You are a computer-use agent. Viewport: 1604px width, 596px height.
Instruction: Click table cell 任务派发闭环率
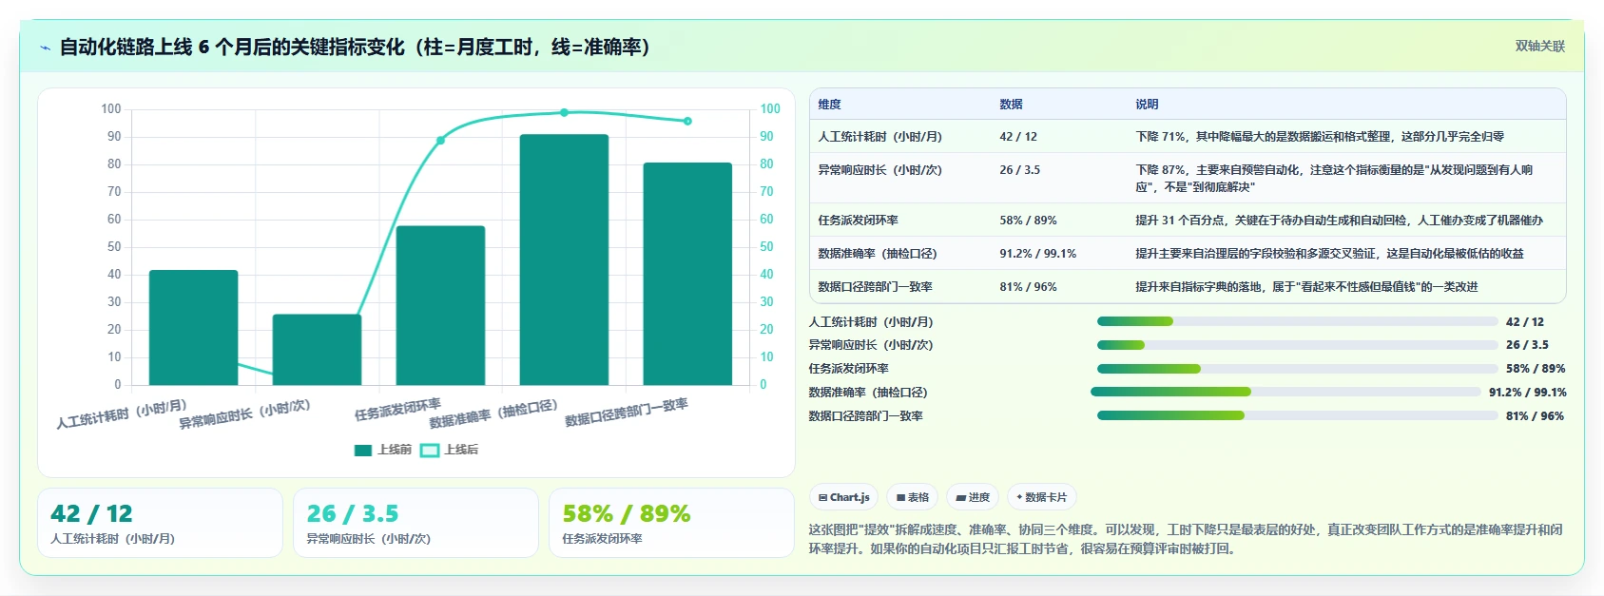coord(858,221)
